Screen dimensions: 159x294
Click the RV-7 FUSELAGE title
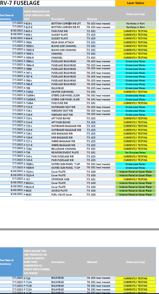[20, 3]
